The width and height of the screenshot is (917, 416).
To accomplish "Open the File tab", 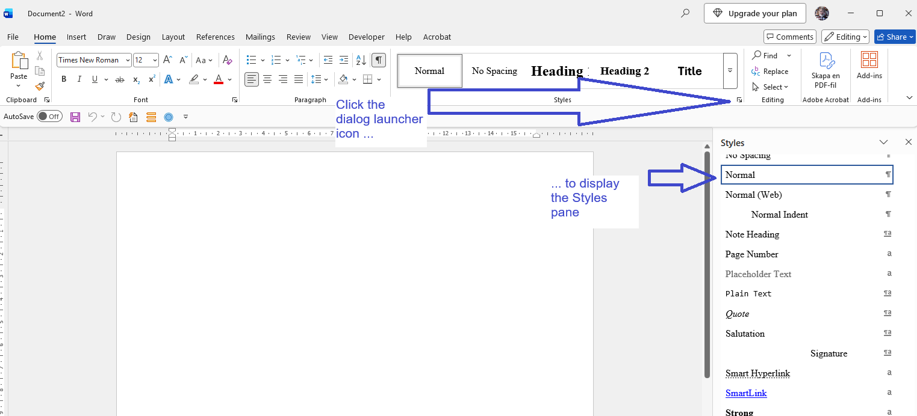I will pyautogui.click(x=13, y=37).
